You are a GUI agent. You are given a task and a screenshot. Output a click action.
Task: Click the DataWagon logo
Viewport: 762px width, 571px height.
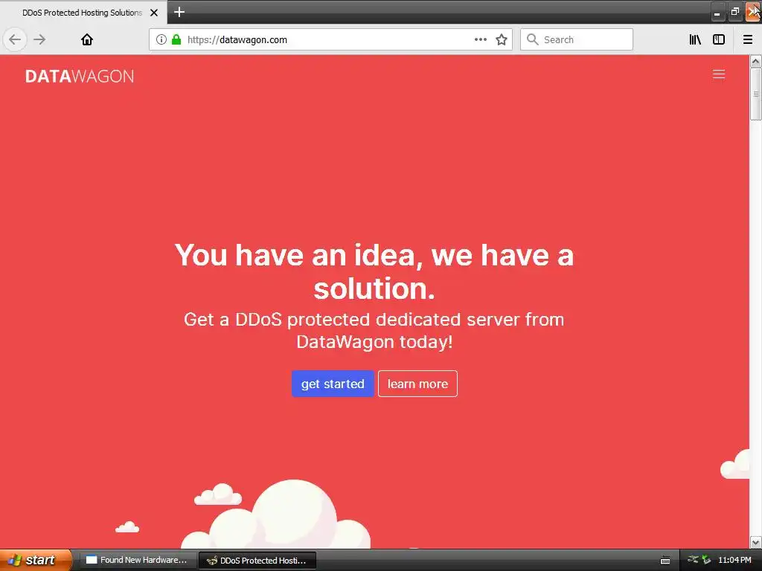coord(80,77)
